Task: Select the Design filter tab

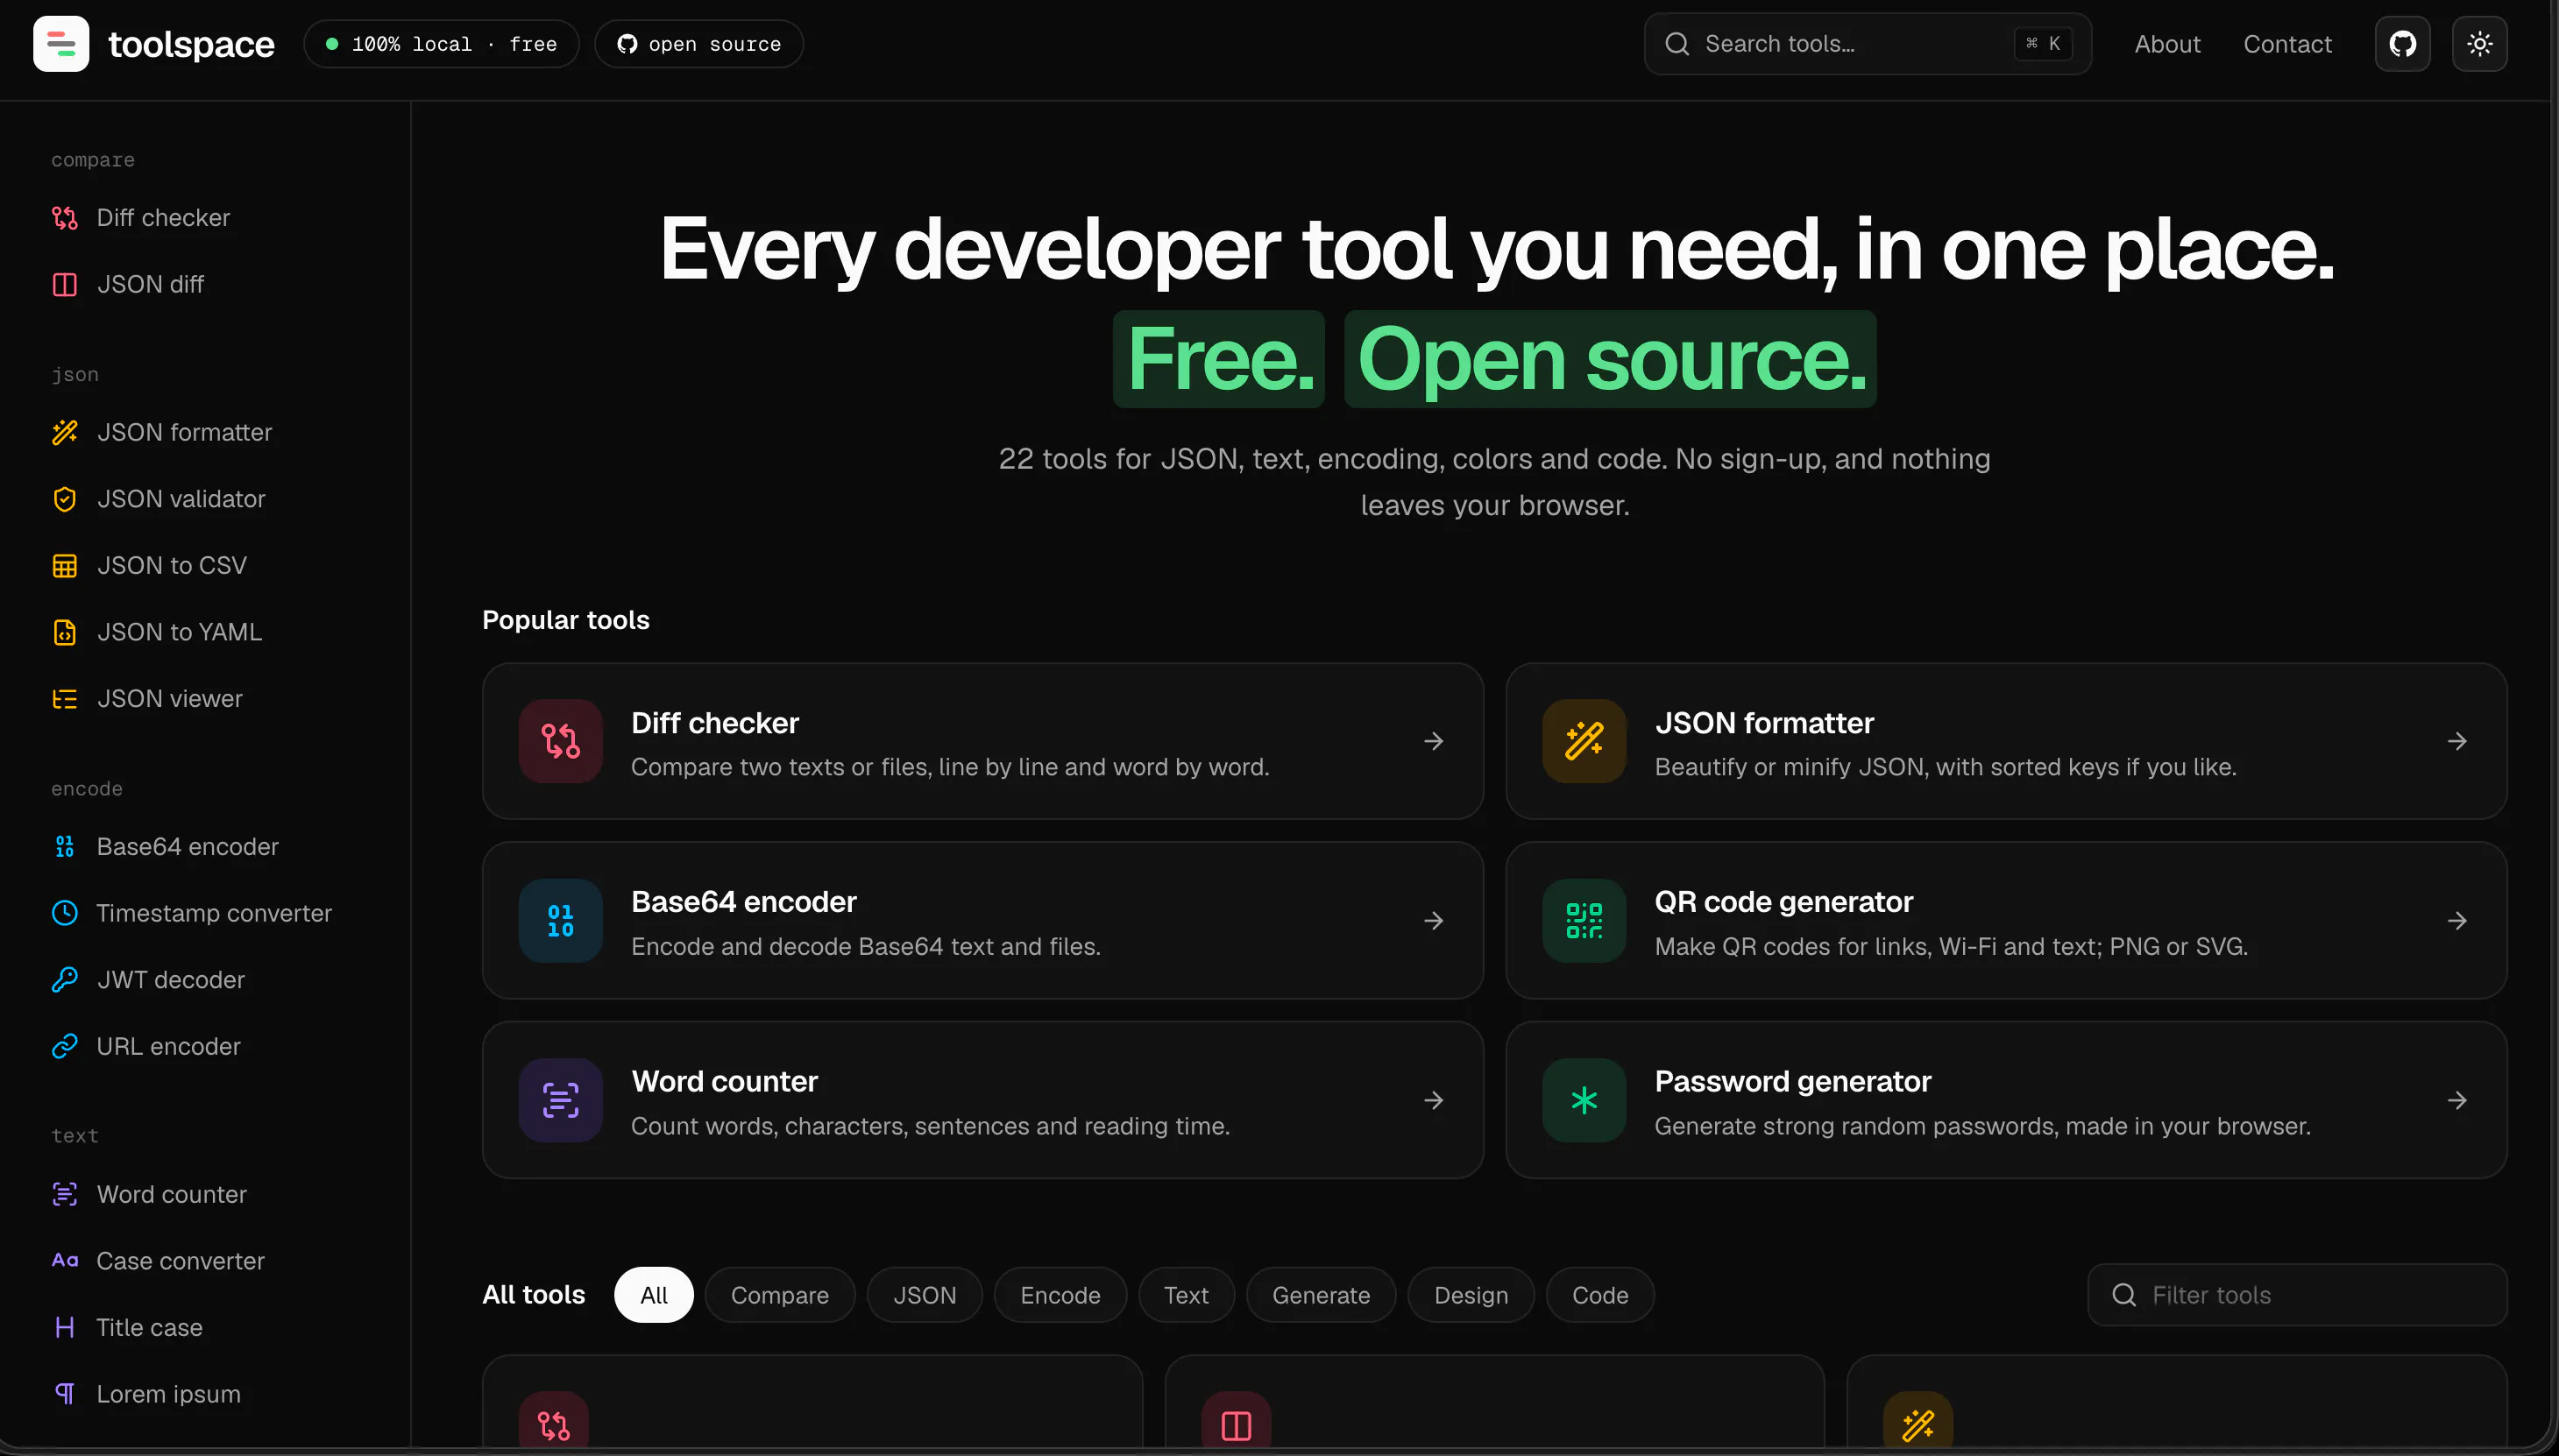Action: (1471, 1295)
